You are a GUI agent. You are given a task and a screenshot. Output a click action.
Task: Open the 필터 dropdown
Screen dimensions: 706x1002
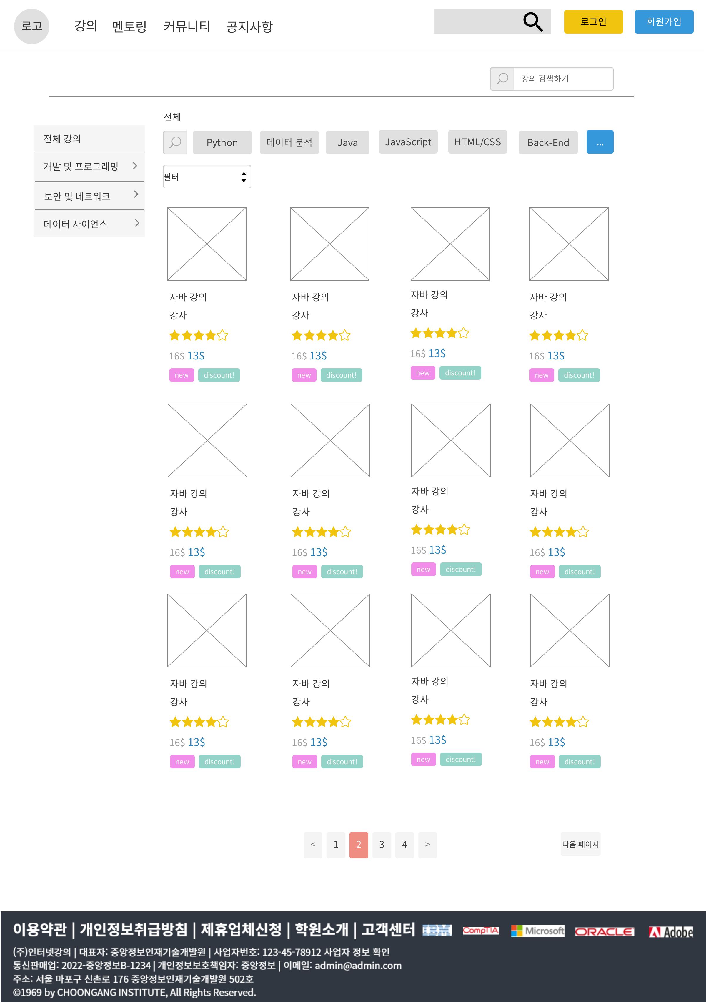(207, 177)
